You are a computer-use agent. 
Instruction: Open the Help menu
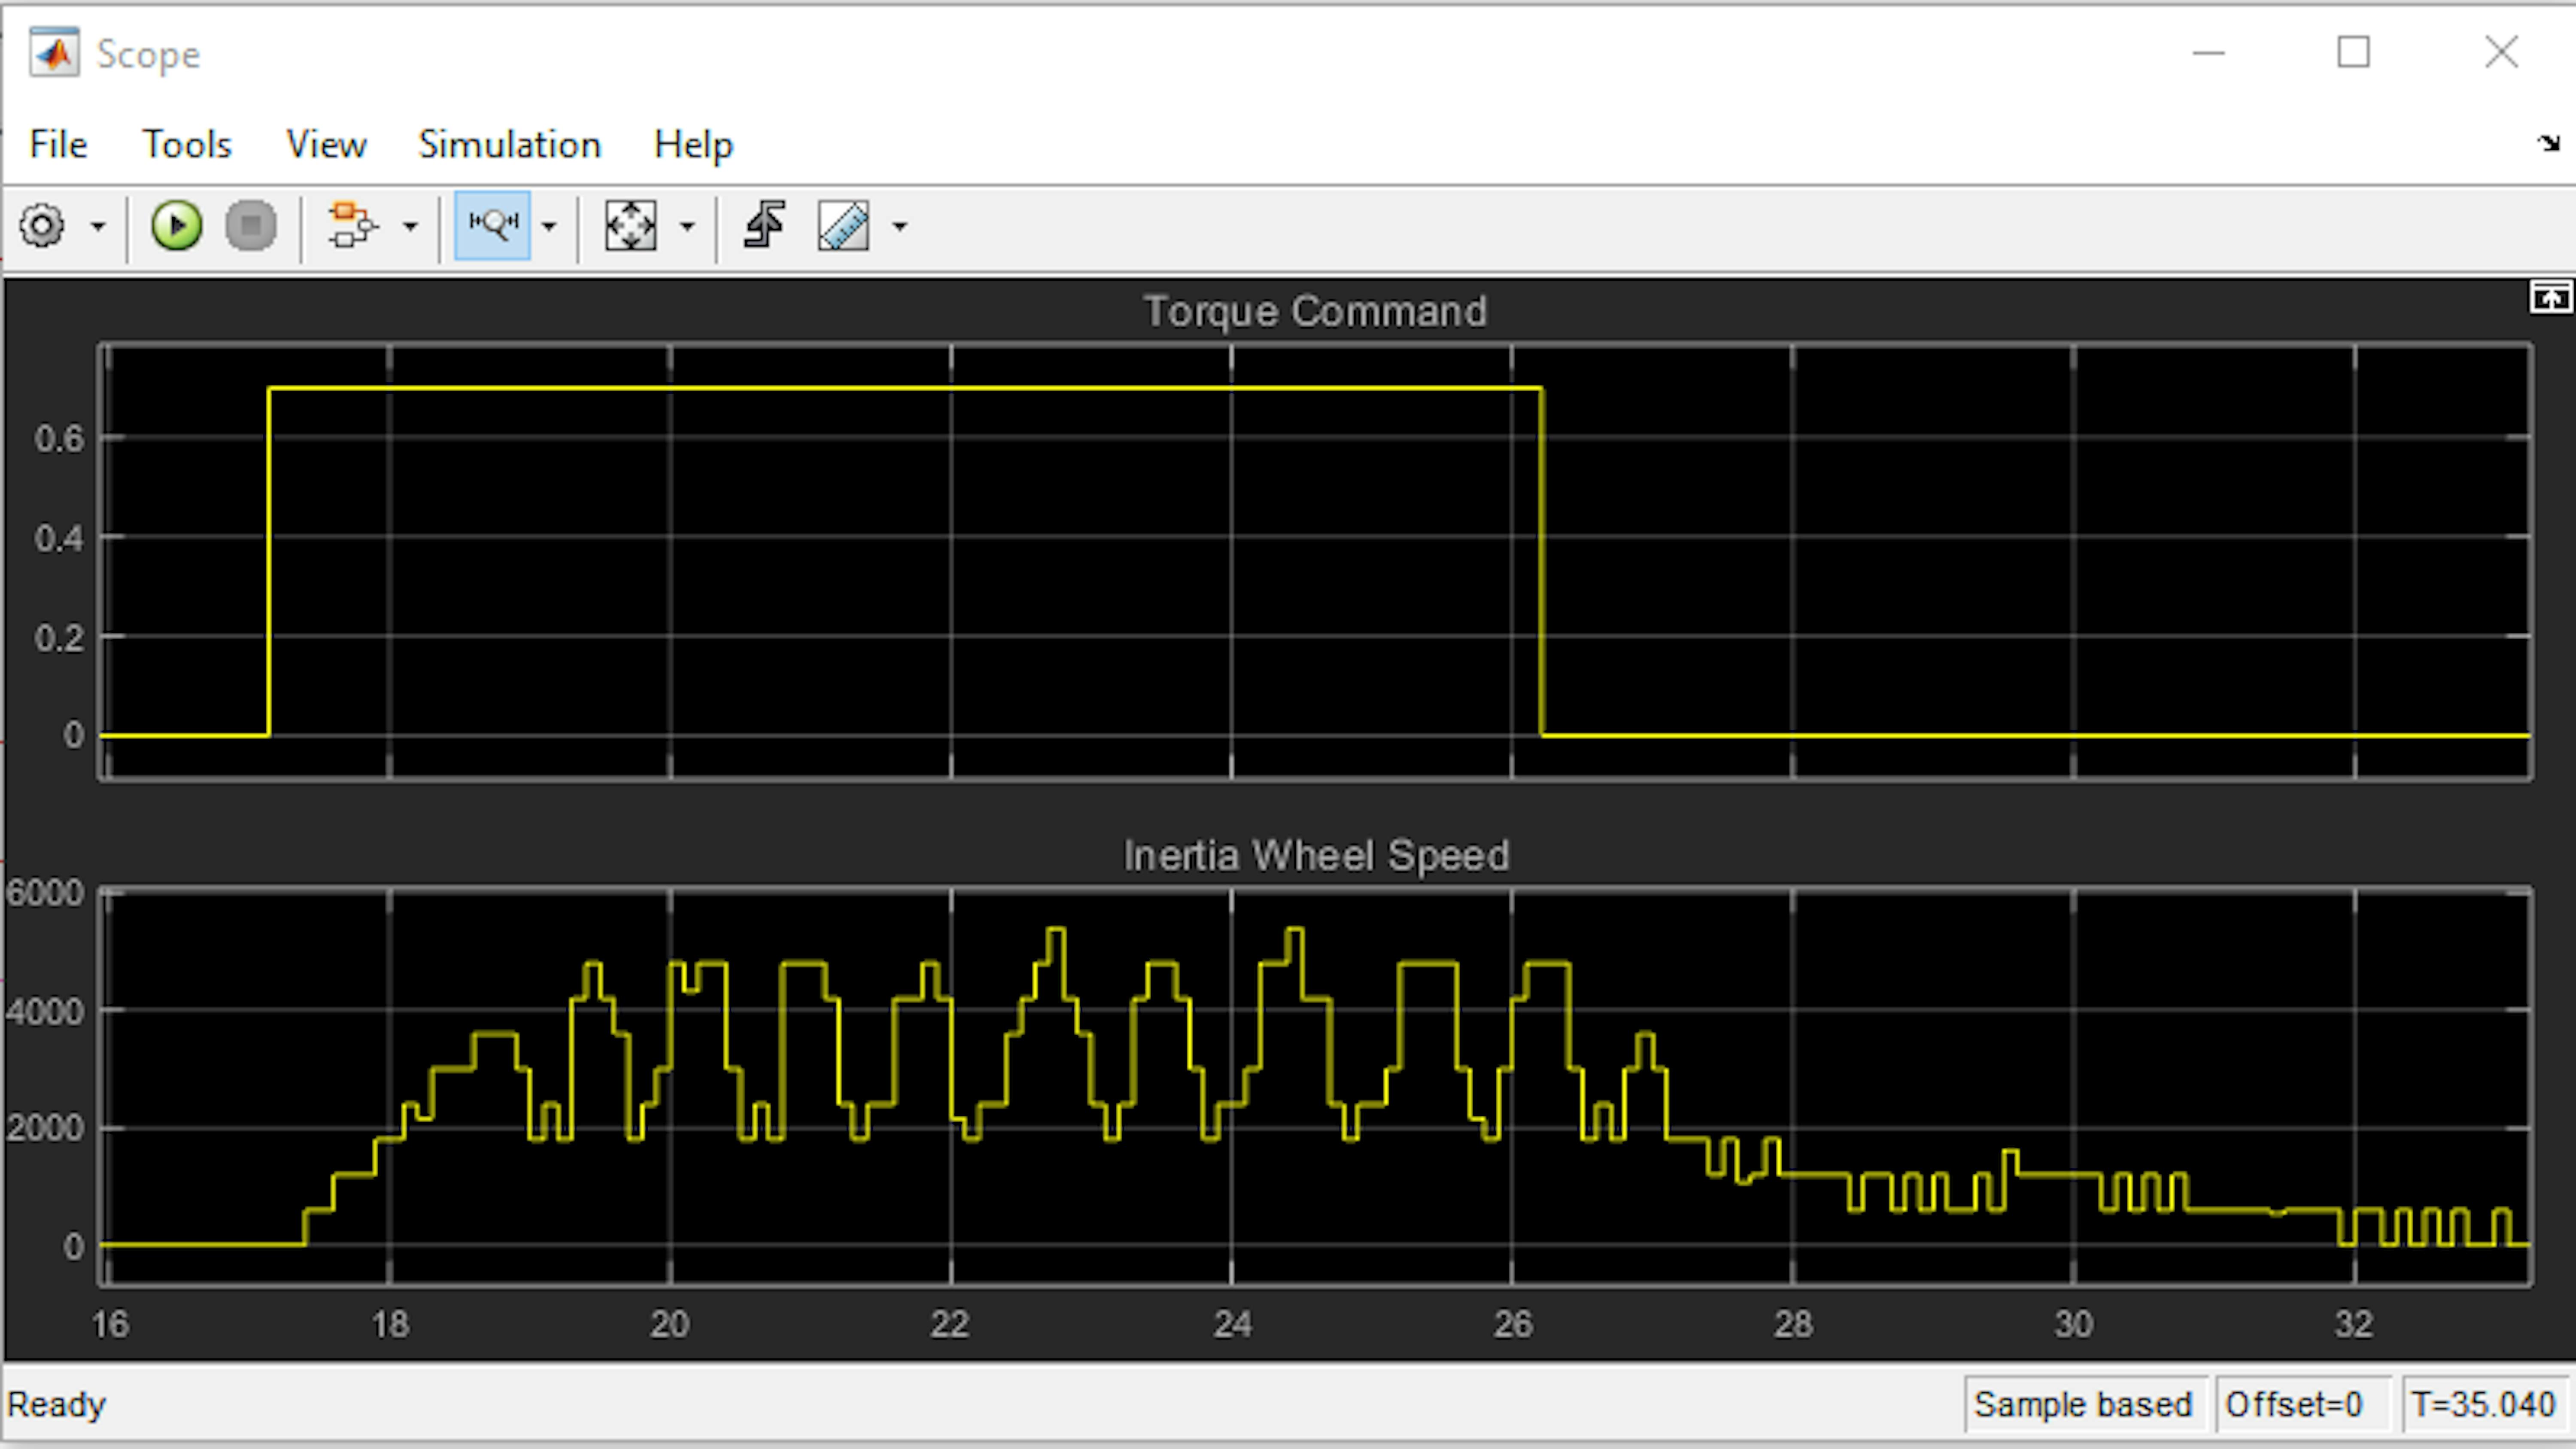pos(693,145)
